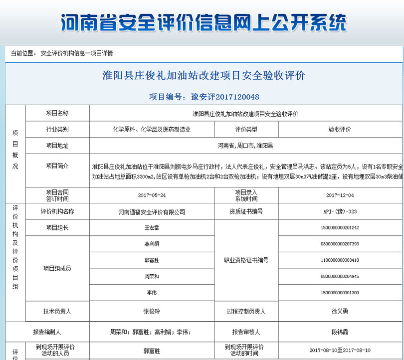Select the 到现场开展评价活动的人员 label cell
The width and height of the screenshot is (404, 360).
pos(57,350)
